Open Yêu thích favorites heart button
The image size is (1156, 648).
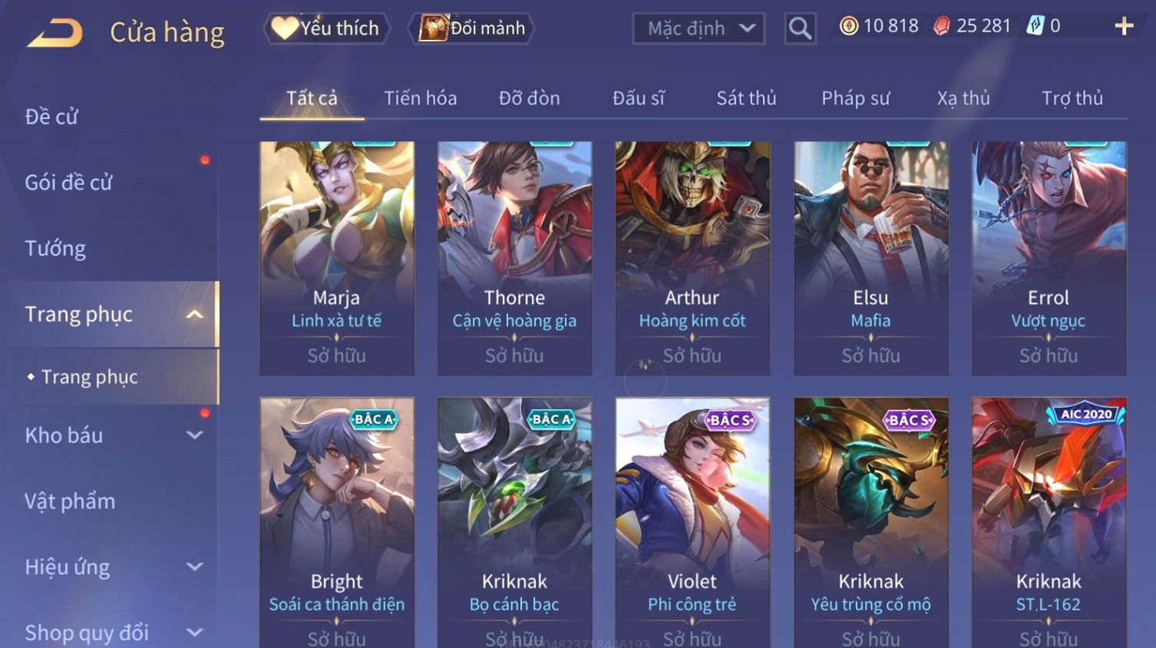point(326,28)
